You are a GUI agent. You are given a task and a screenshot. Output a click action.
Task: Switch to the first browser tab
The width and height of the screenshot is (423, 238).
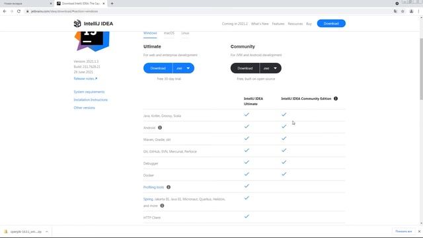point(27,3)
